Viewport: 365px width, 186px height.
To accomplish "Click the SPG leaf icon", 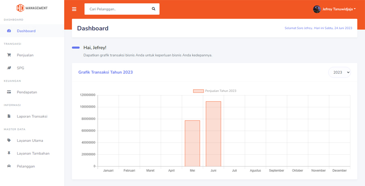I will 9,68.
